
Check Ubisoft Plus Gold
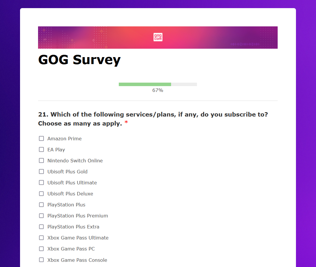click(41, 171)
